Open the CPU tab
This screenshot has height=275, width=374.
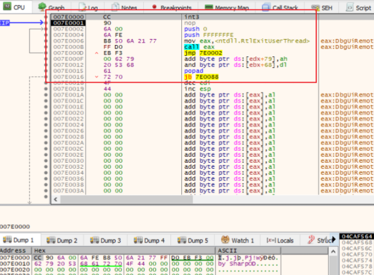pos(14,7)
